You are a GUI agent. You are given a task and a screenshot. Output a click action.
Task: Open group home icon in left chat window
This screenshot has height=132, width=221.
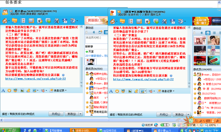point(5,21)
